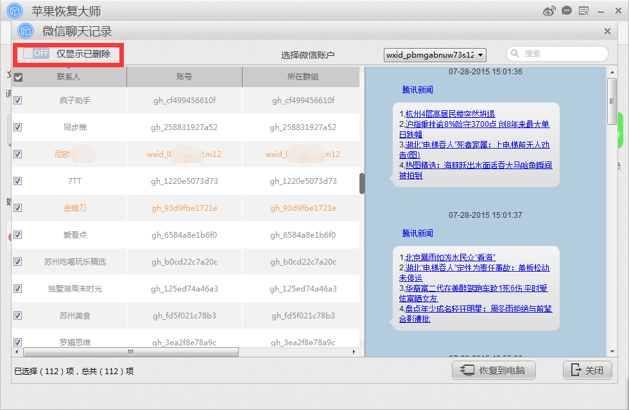The width and height of the screenshot is (629, 410).
Task: Click the 微信聊天记录 dialog logo icon
Action: coord(26,31)
